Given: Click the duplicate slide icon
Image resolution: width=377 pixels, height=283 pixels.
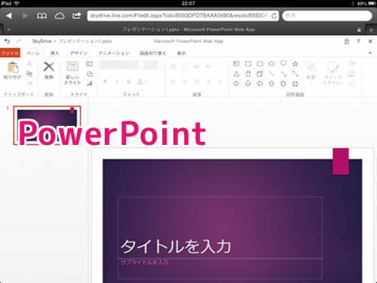Looking at the screenshot, I should [x=90, y=74].
